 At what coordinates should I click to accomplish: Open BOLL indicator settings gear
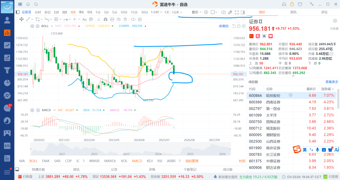pyautogui.click(x=32, y=26)
